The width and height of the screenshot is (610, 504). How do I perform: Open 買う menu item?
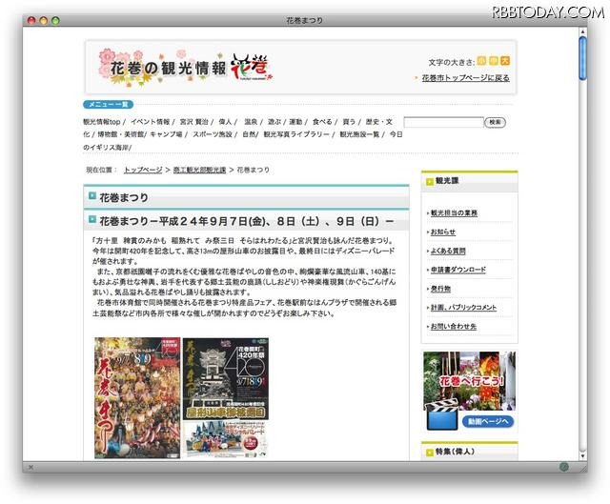tap(349, 122)
